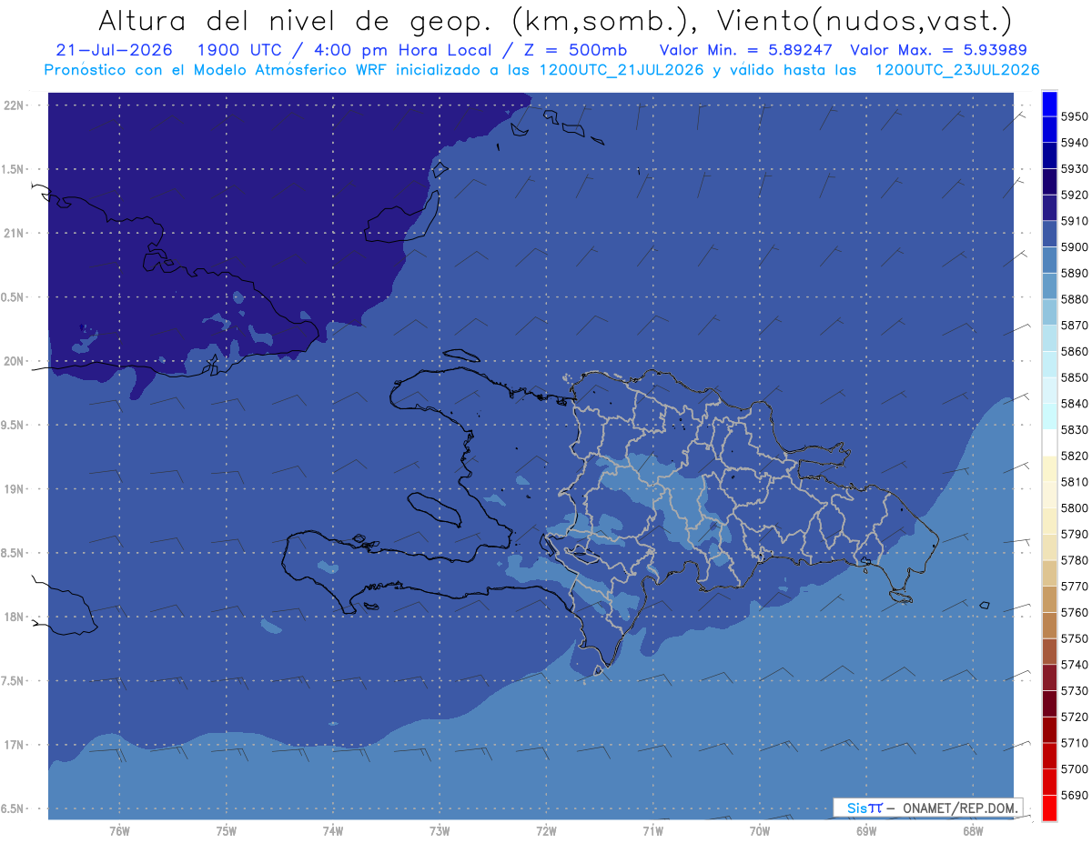Click the 0.5N latitude label
Viewport: 1092px width, 843px height.
coord(11,297)
